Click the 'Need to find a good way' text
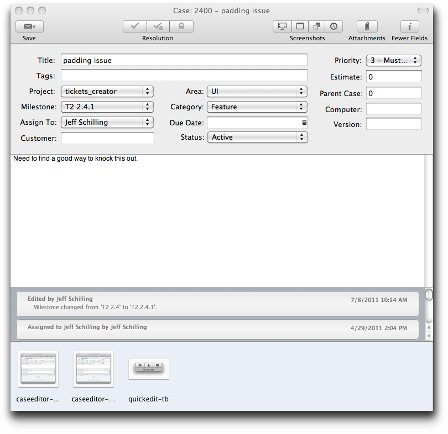This screenshot has height=434, width=448. pyautogui.click(x=75, y=158)
